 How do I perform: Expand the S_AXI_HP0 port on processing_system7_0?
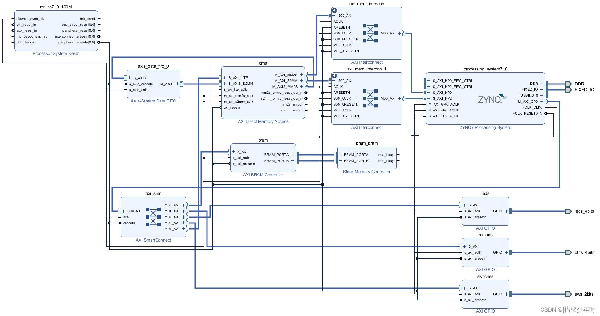tap(429, 93)
